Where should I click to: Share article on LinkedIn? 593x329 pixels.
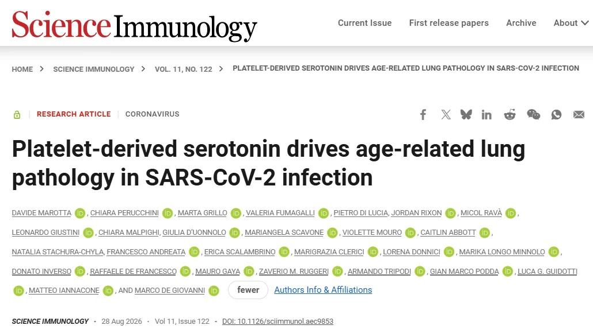coord(486,114)
